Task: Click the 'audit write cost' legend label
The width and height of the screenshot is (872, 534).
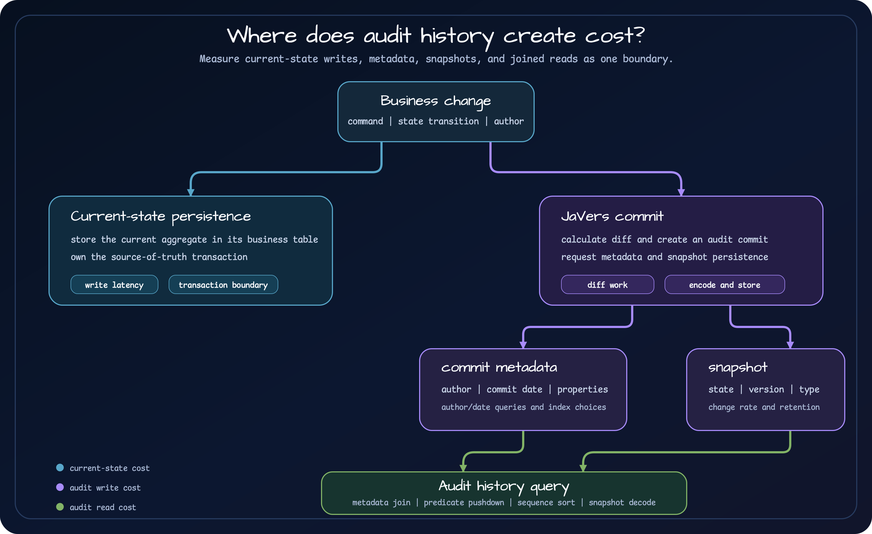Action: 105,488
